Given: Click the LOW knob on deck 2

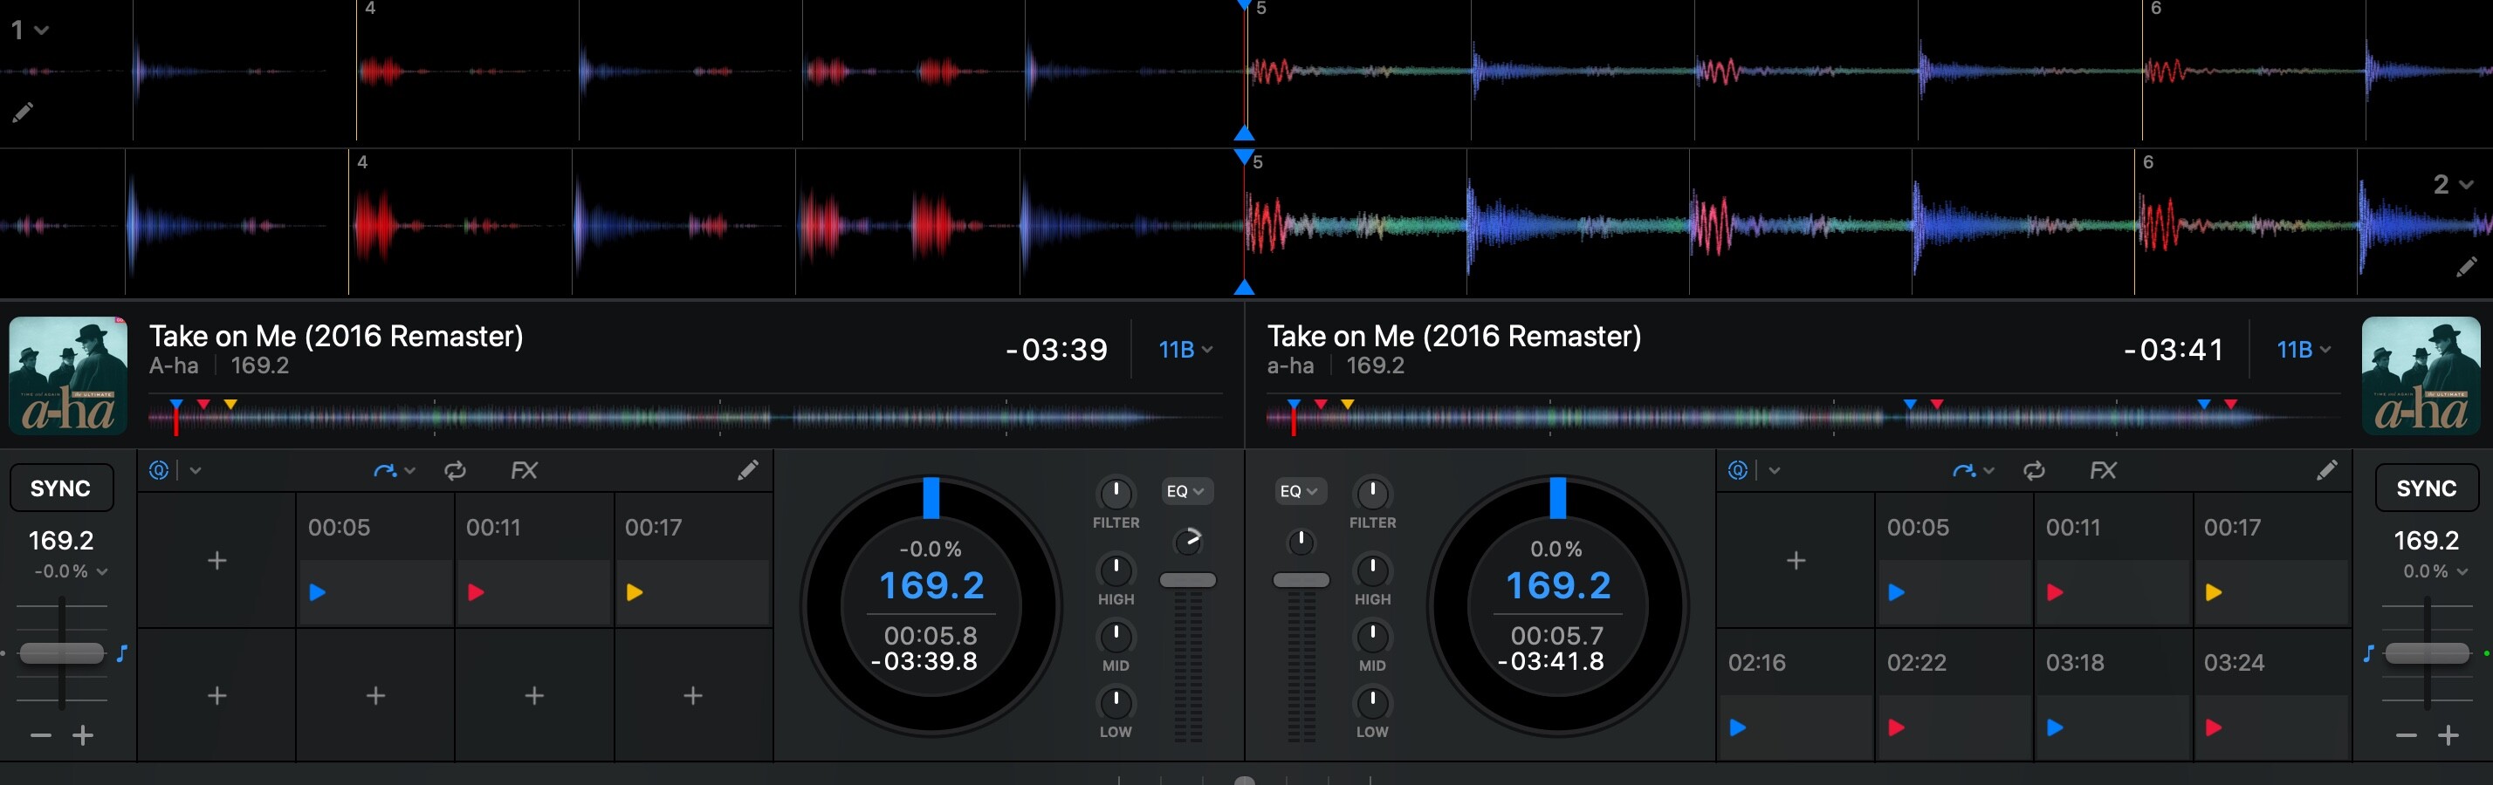Looking at the screenshot, I should pos(1372,702).
